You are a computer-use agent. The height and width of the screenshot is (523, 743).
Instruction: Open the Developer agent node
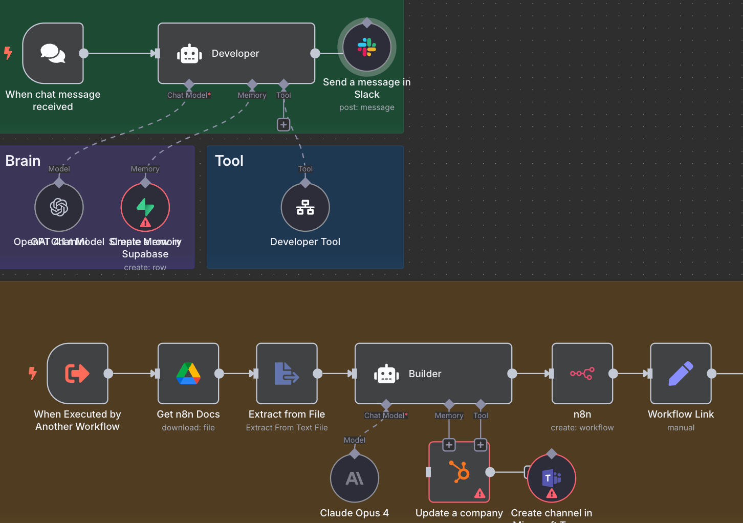point(236,53)
